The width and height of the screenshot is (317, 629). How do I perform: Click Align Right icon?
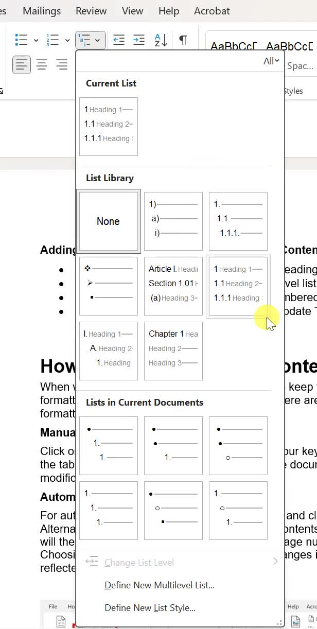[x=62, y=65]
